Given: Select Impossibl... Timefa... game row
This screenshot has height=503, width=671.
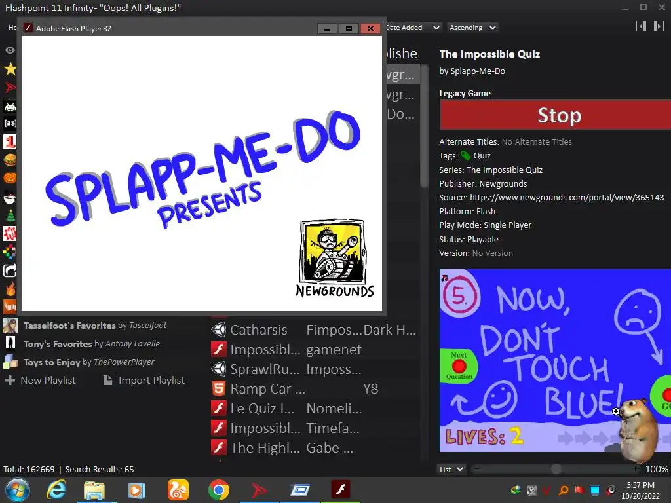Looking at the screenshot, I should point(314,428).
